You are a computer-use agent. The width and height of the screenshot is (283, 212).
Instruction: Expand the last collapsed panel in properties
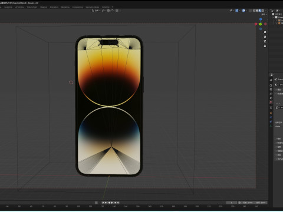279,159
